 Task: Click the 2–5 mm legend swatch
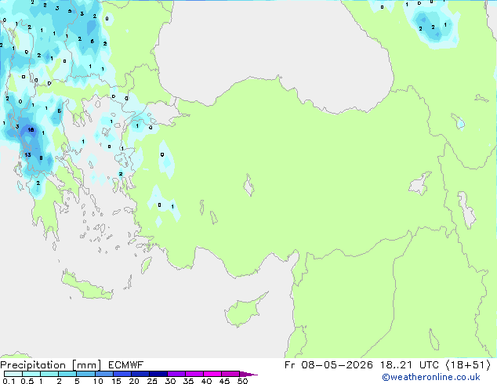pyautogui.click(x=67, y=374)
